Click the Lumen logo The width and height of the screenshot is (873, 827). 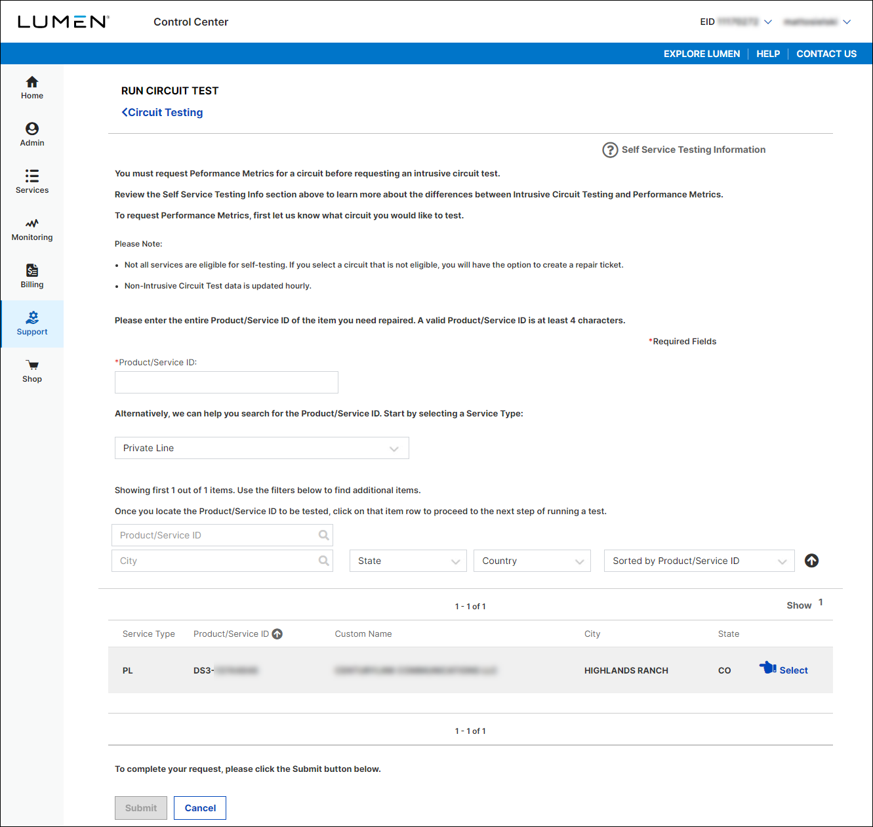[x=64, y=22]
